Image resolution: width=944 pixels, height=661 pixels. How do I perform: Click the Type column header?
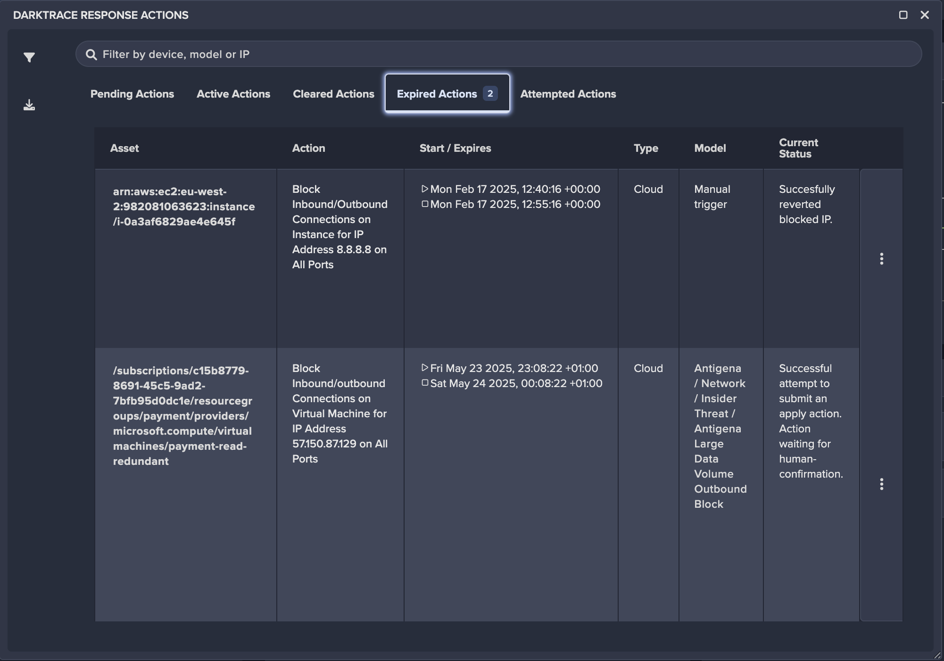646,148
